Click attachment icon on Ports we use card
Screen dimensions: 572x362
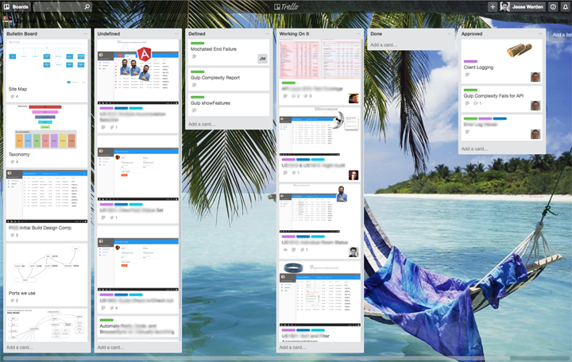(x=13, y=301)
